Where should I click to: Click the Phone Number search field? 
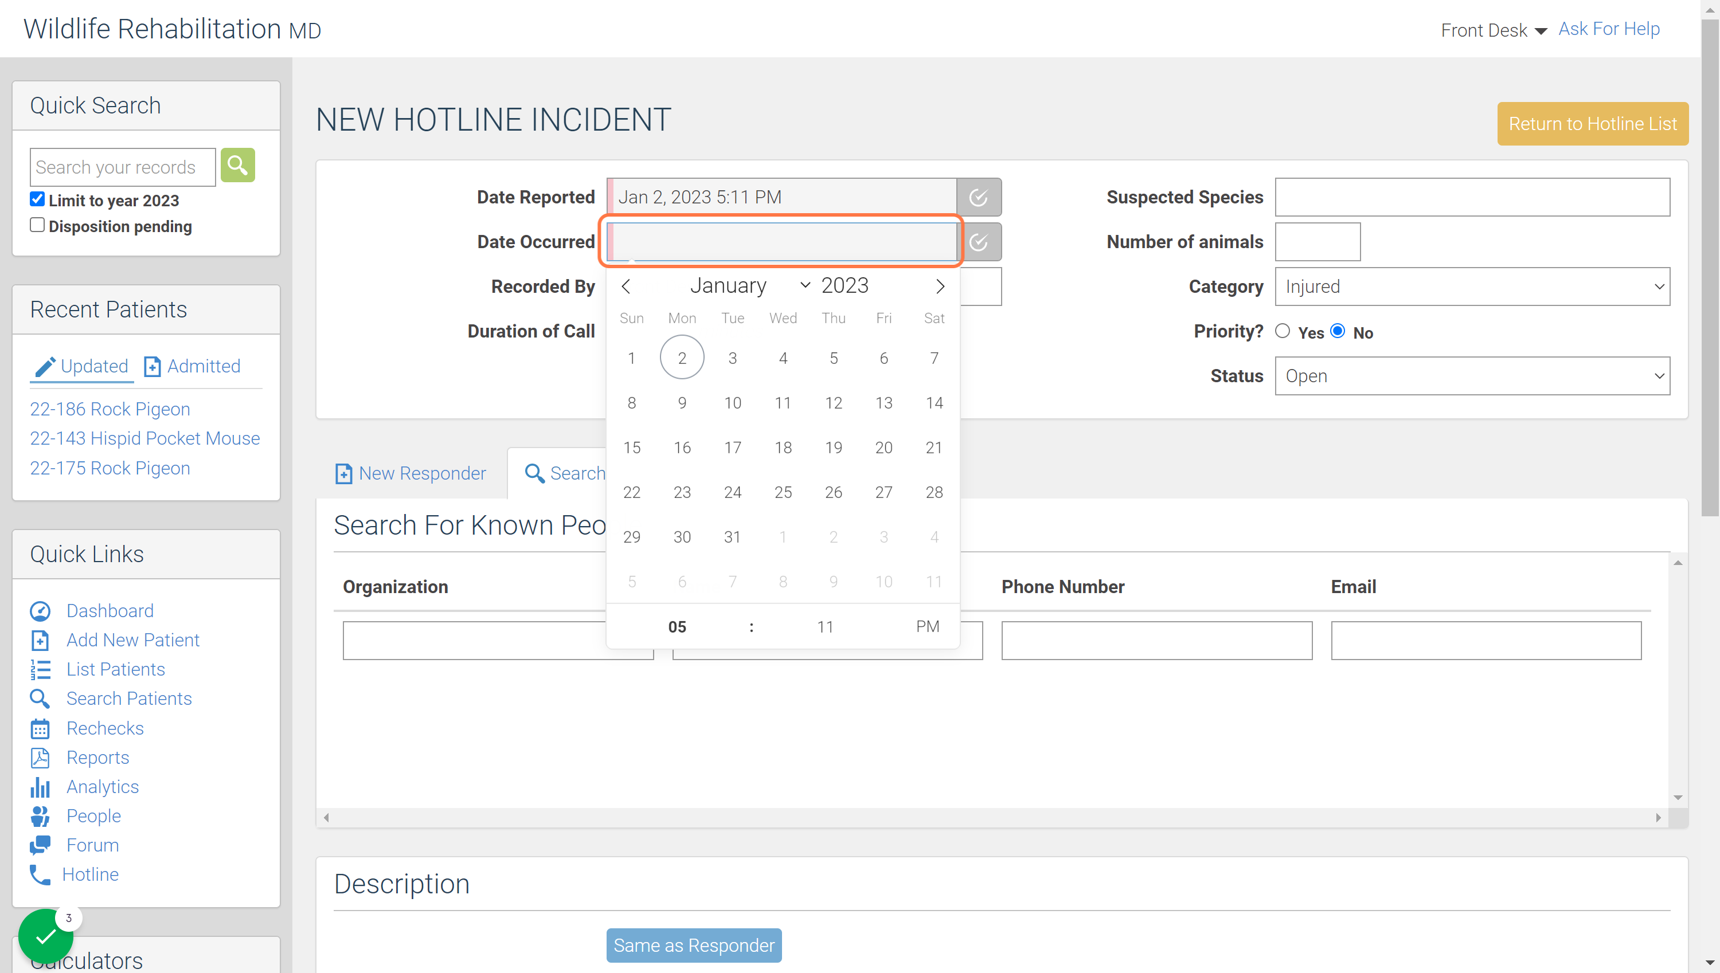tap(1156, 640)
